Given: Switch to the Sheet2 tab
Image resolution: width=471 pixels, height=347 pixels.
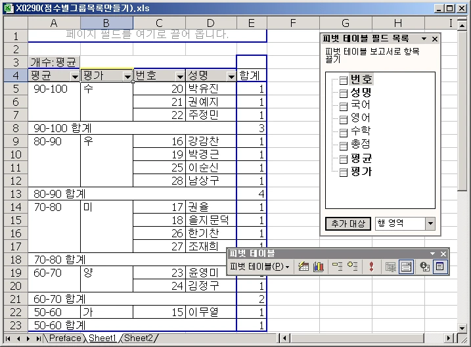Looking at the screenshot, I should coord(139,338).
